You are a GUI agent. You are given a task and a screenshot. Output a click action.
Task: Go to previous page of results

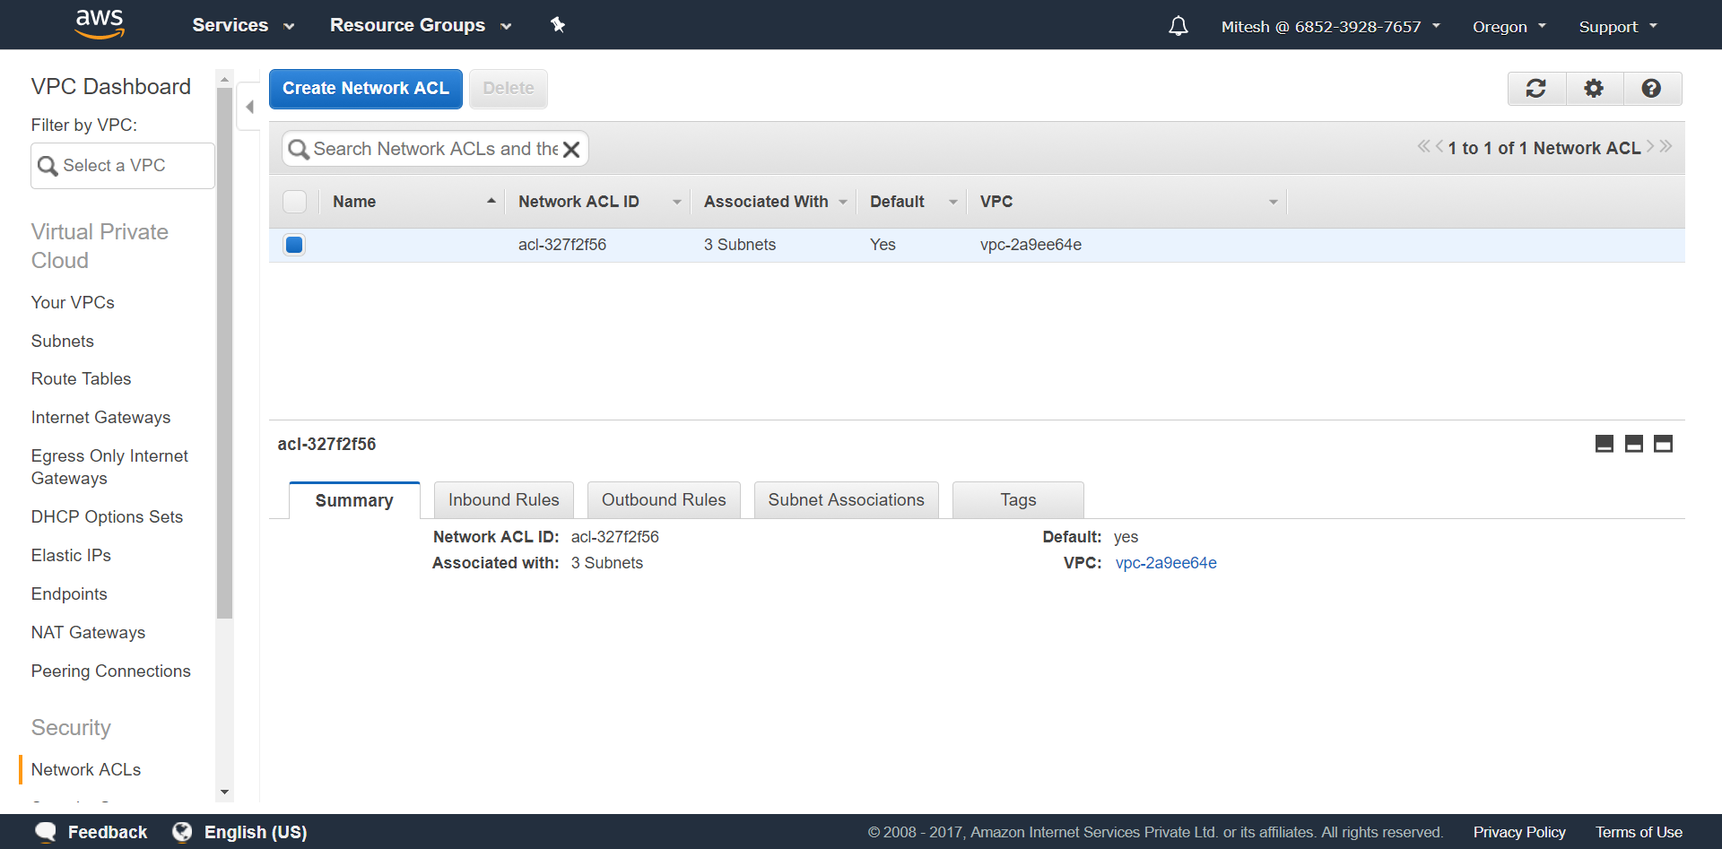pyautogui.click(x=1439, y=146)
